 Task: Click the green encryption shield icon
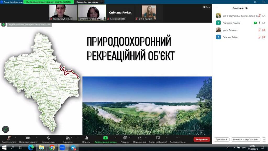pos(3,24)
